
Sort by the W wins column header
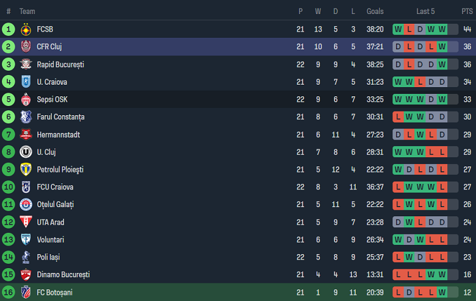pos(318,12)
